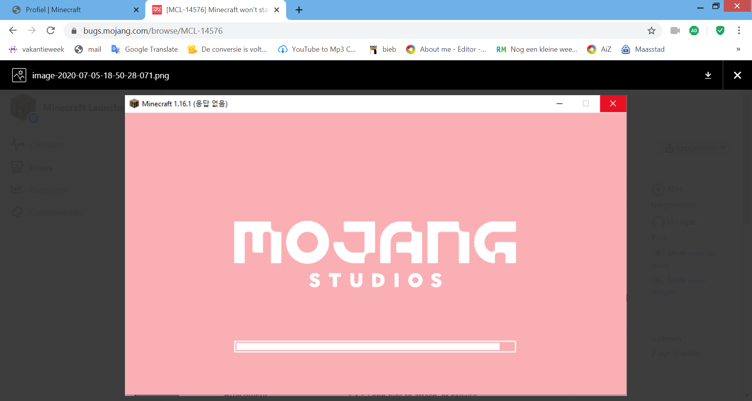Click the image filename in the preview header
Image resolution: width=752 pixels, height=401 pixels.
(x=101, y=75)
